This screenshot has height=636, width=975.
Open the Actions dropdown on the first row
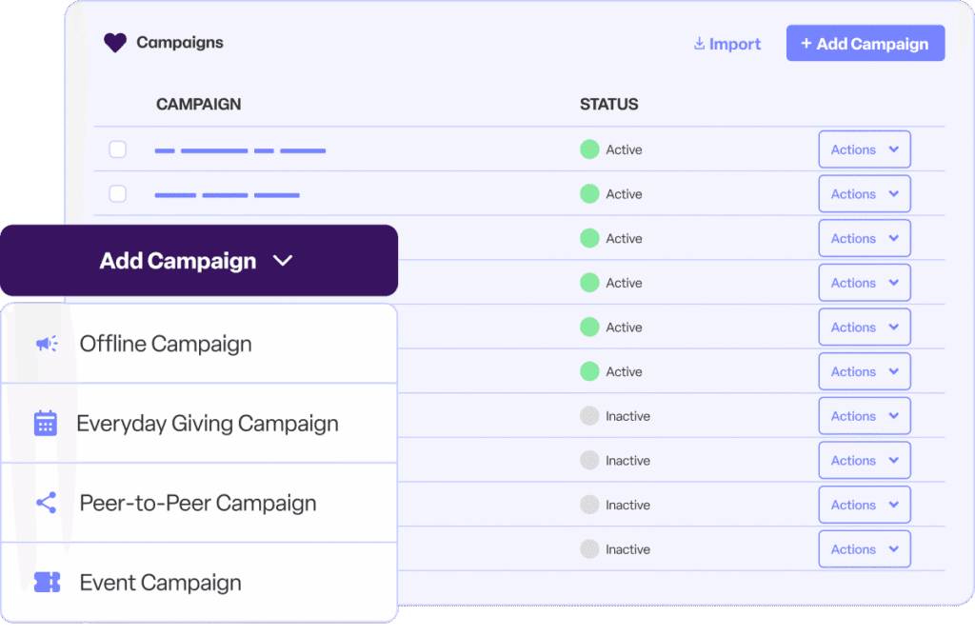(864, 149)
